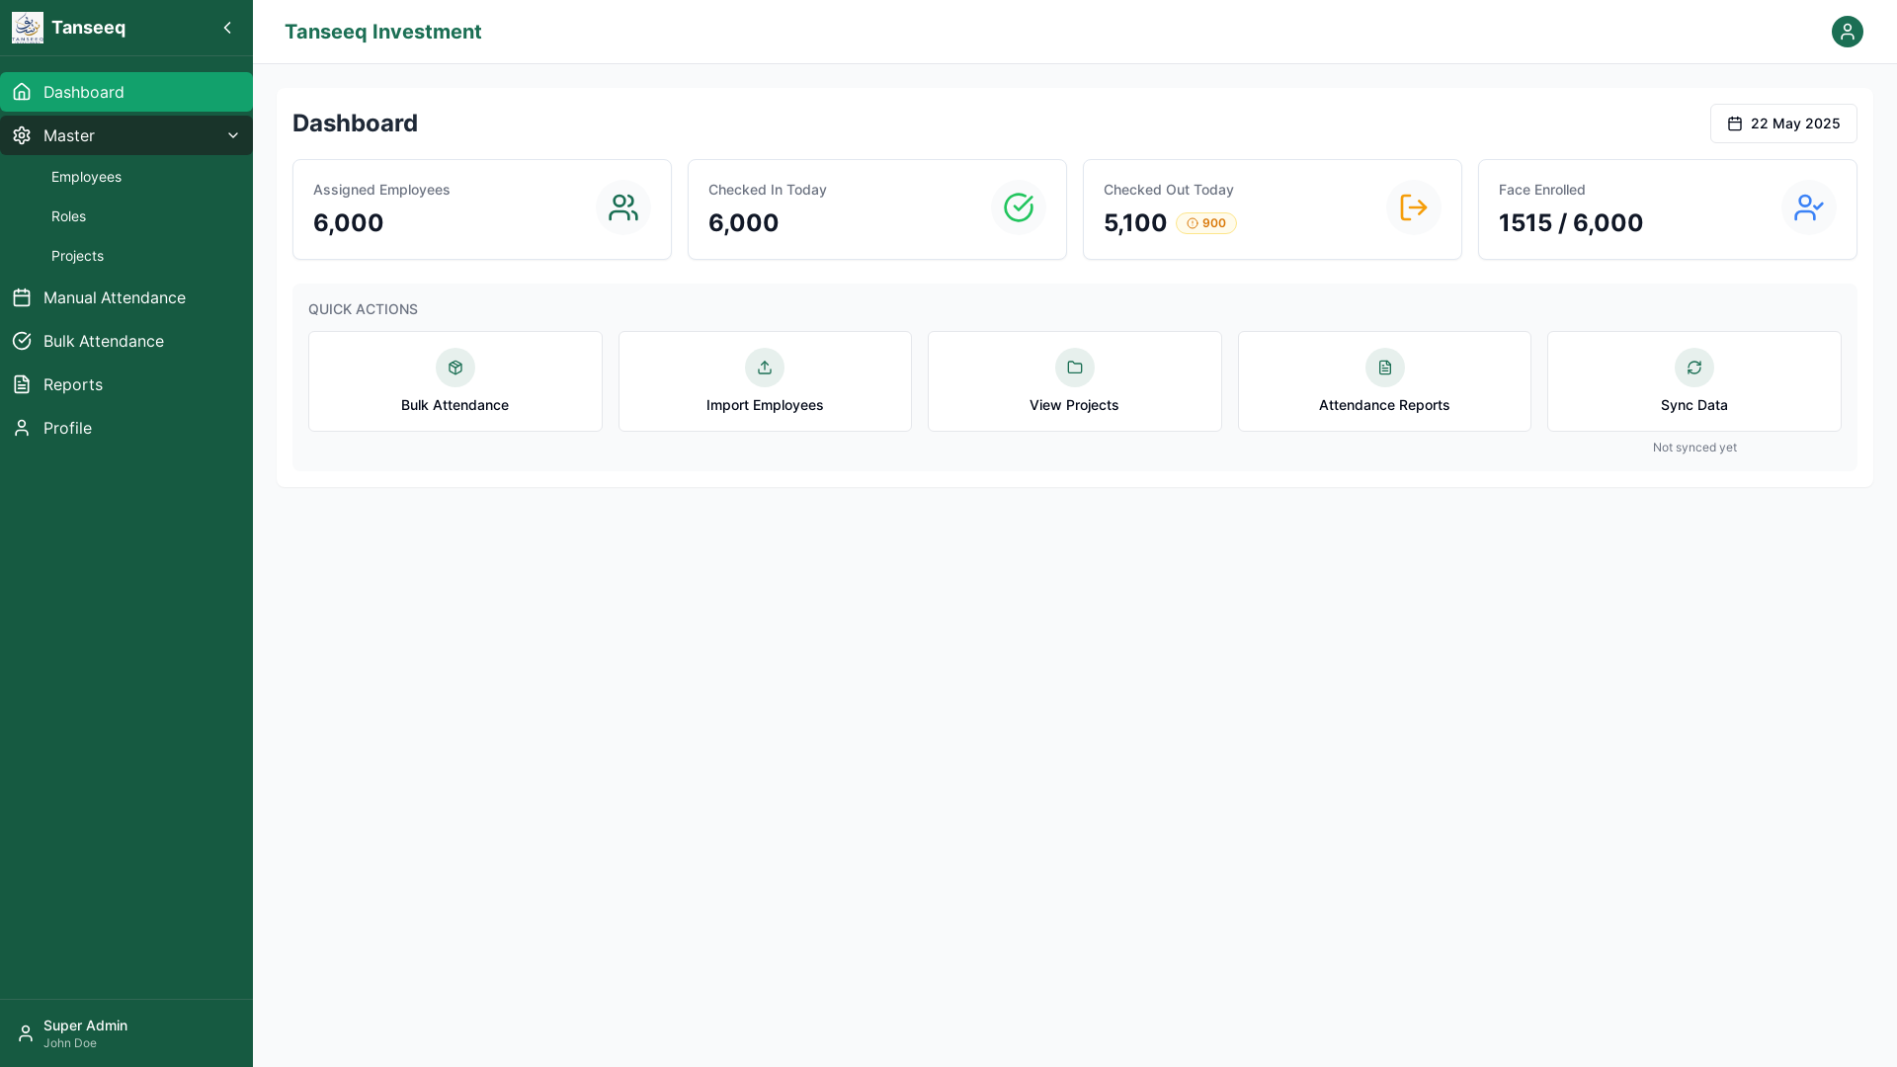This screenshot has height=1067, width=1897.
Task: Click the View Projects quick action
Action: 1075,381
